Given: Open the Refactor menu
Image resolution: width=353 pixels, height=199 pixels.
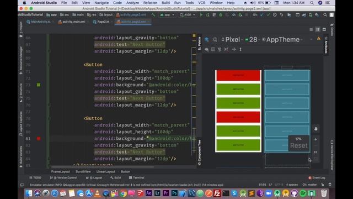Looking at the screenshot, I should [150, 3].
